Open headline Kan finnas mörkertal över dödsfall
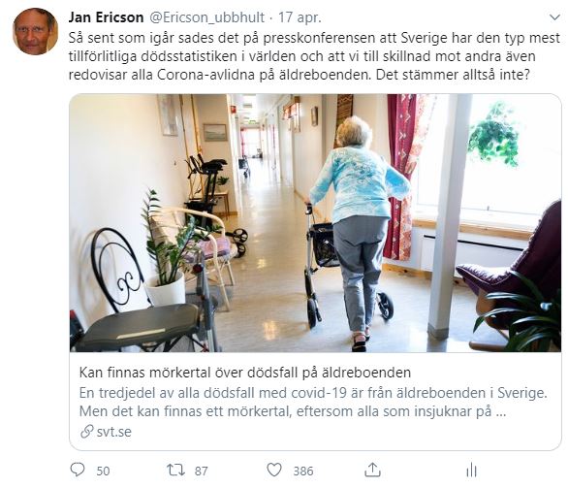568x488 pixels. (245, 373)
